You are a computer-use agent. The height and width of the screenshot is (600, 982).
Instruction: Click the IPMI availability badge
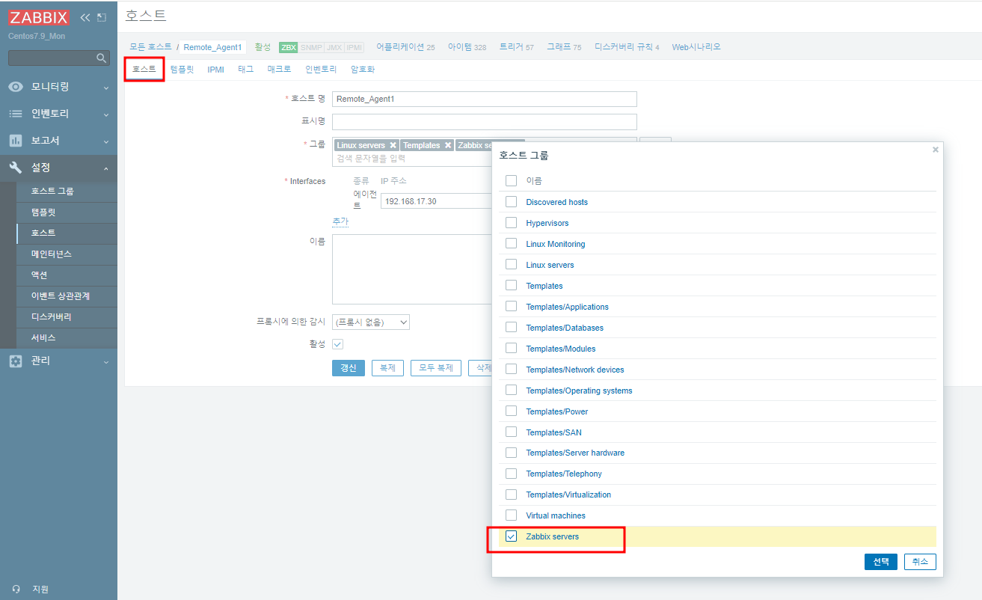355,47
